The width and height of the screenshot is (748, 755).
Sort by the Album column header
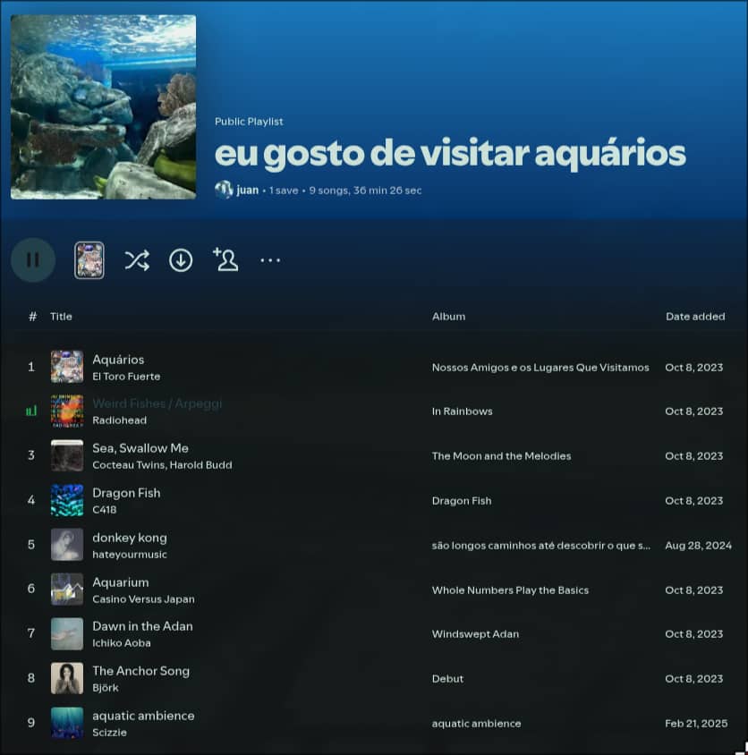click(448, 317)
